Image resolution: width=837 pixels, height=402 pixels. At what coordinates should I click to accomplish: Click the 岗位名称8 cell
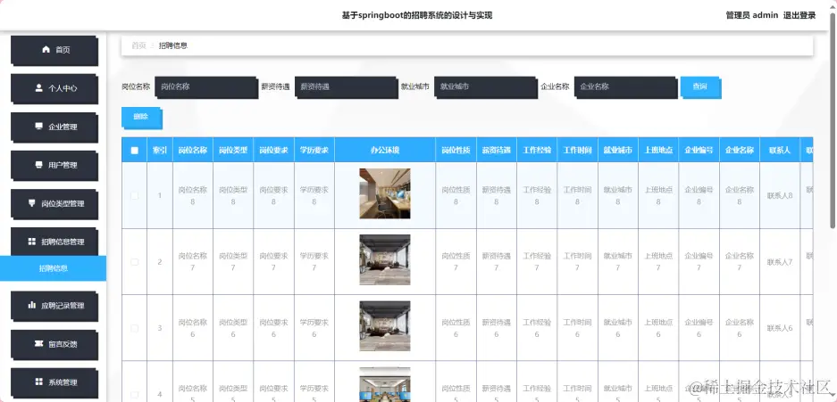(193, 195)
